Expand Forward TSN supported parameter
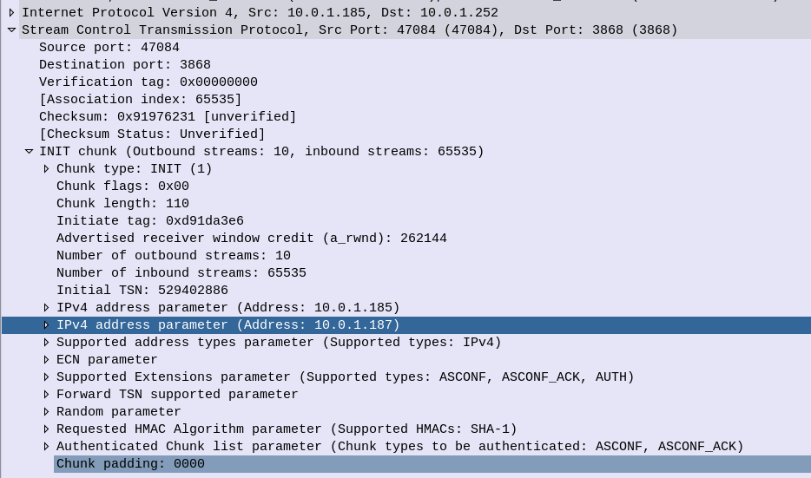The height and width of the screenshot is (478, 811). point(47,395)
